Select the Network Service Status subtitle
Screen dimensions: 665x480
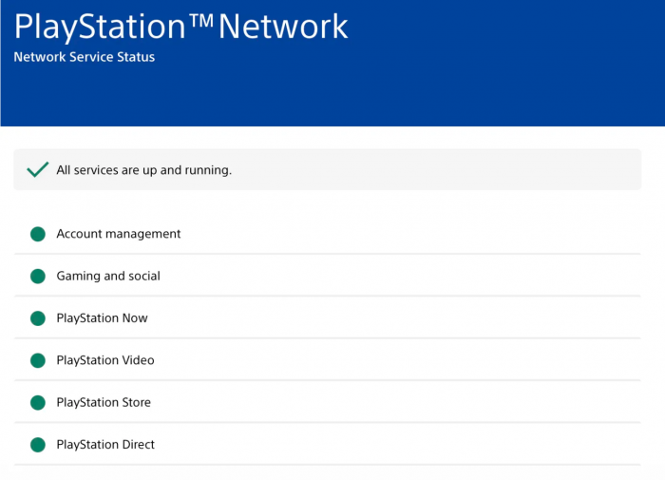click(85, 57)
